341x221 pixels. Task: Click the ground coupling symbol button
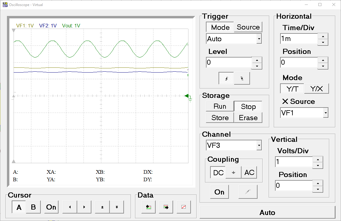point(233,173)
